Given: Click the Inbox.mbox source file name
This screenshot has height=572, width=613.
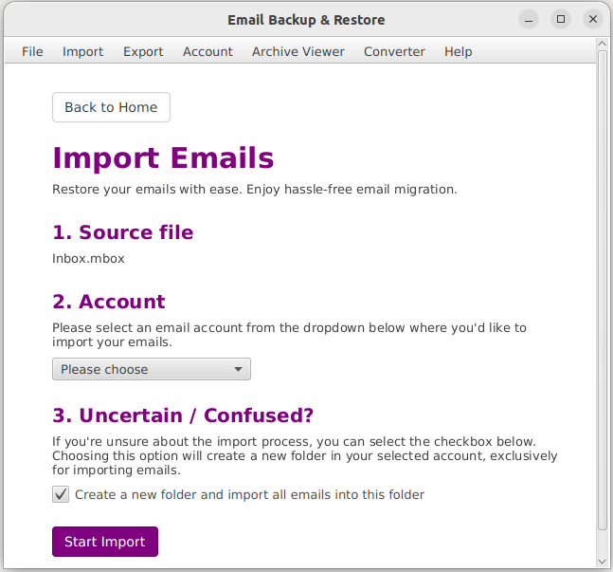Looking at the screenshot, I should 88,258.
